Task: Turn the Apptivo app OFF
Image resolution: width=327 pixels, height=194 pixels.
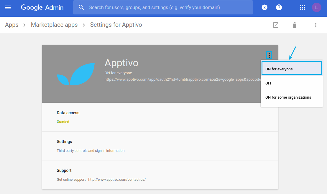Action: tap(269, 83)
